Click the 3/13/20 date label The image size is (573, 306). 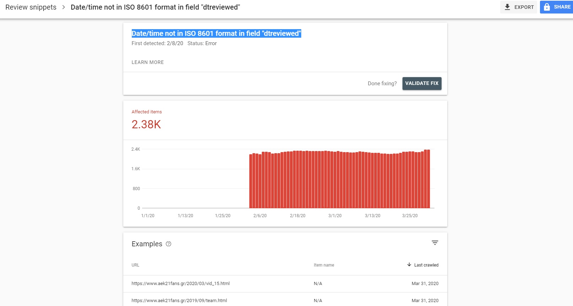[x=373, y=216]
